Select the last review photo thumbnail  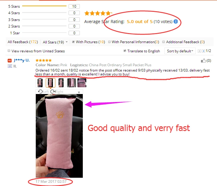coord(82,83)
